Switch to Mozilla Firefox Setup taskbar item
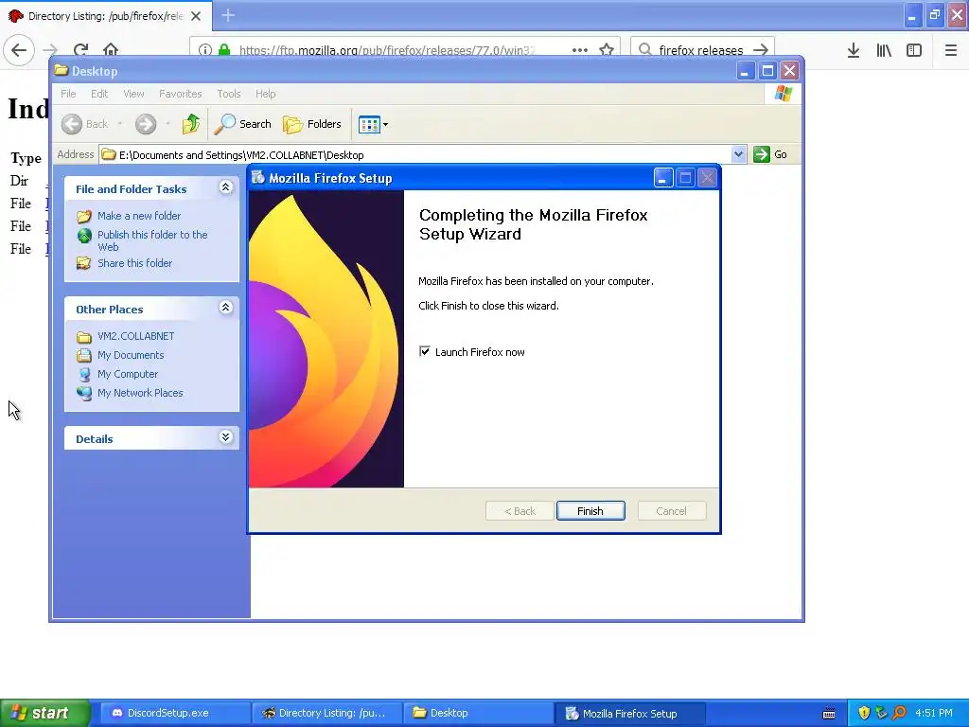Viewport: 969px width, 727px height. coord(630,713)
